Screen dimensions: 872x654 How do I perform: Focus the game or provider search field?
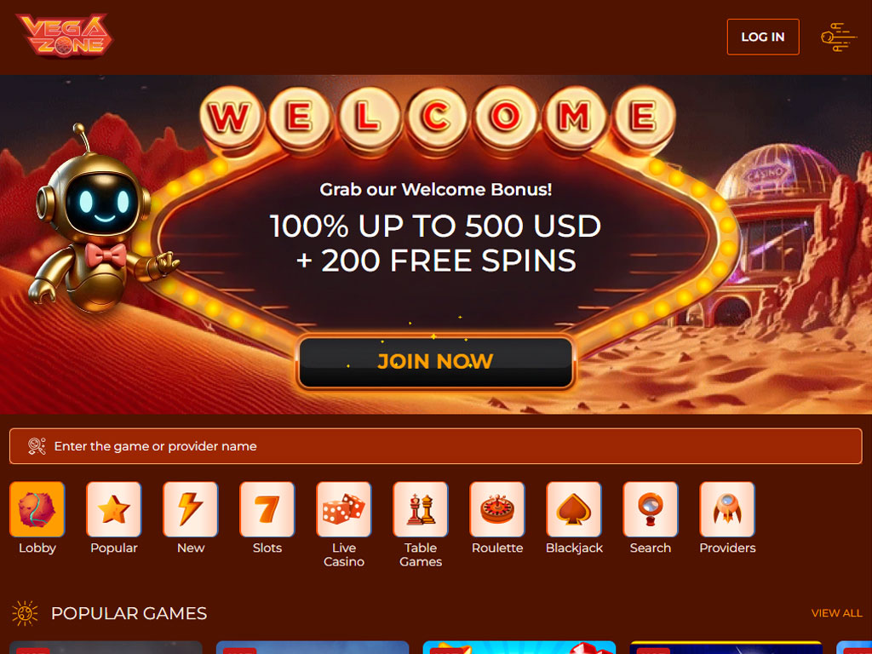pos(435,446)
